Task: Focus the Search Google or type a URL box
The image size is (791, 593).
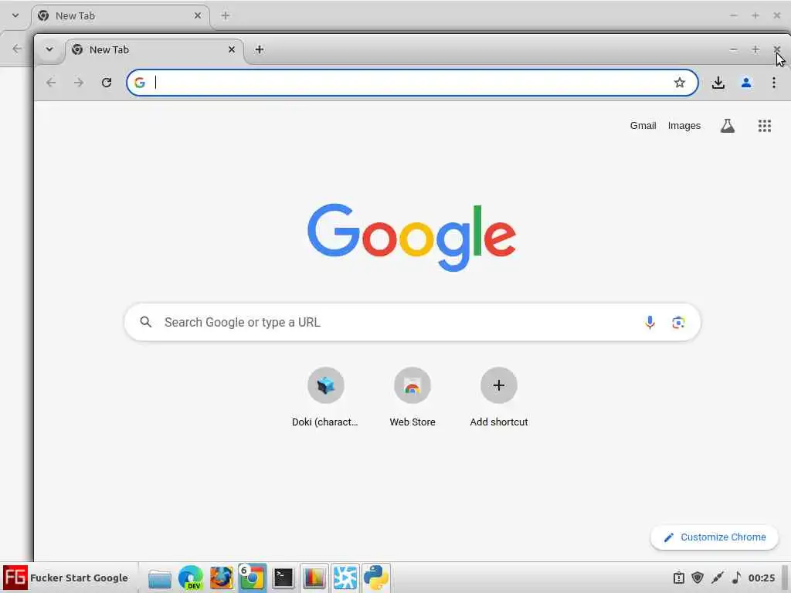Action: click(412, 322)
